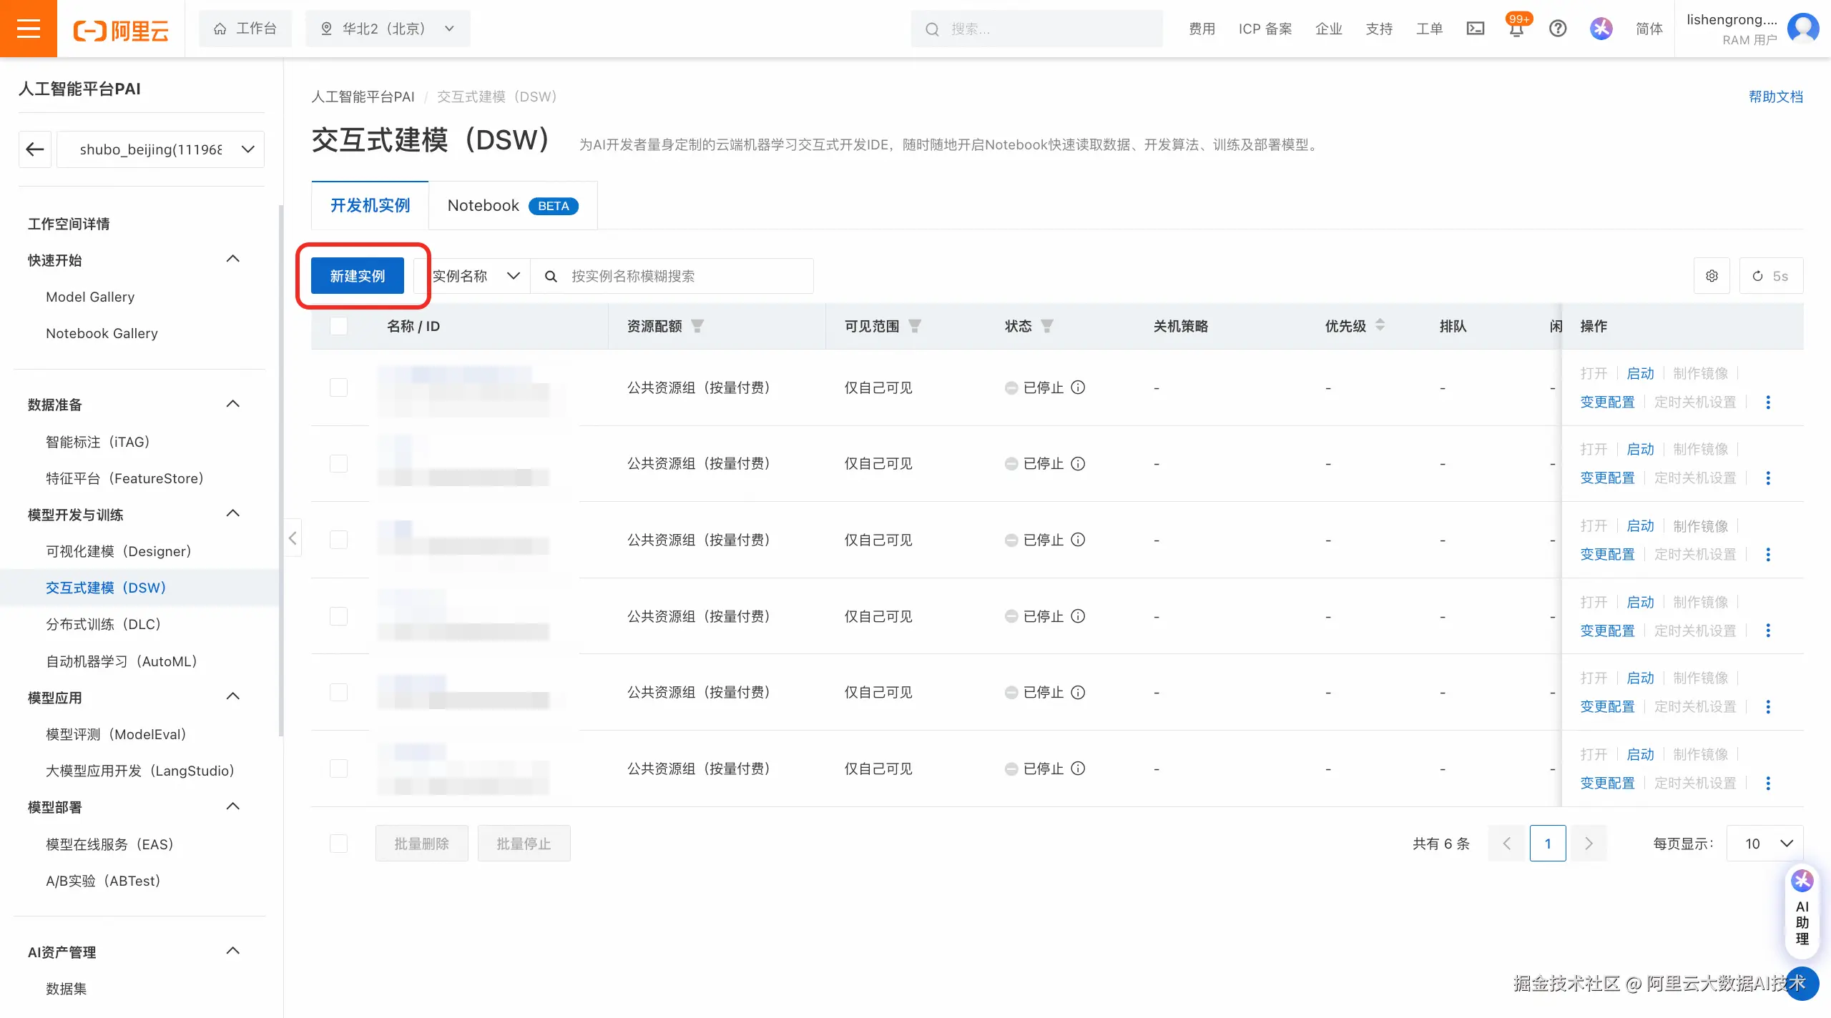Go to previous page arrow

(x=1506, y=844)
